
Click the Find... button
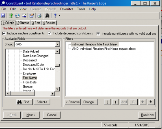pyautogui.click(x=25, y=102)
